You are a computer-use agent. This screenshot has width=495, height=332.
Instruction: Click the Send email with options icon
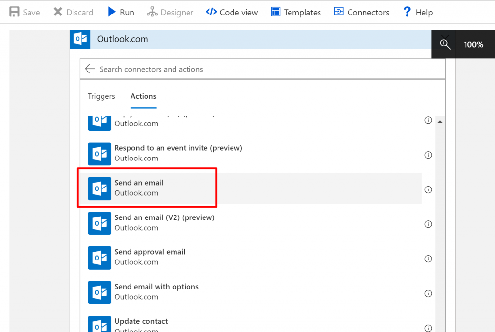coord(100,292)
